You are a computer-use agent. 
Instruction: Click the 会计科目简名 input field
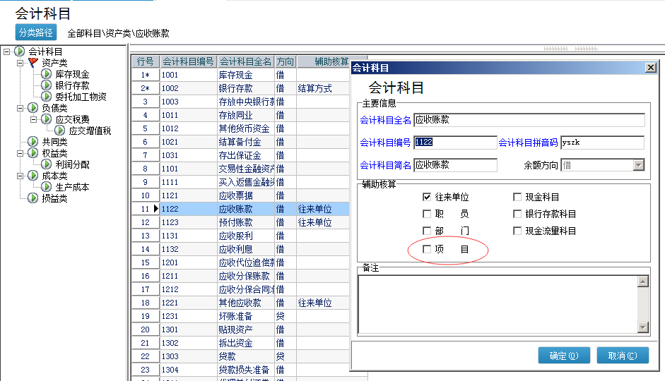click(x=455, y=165)
